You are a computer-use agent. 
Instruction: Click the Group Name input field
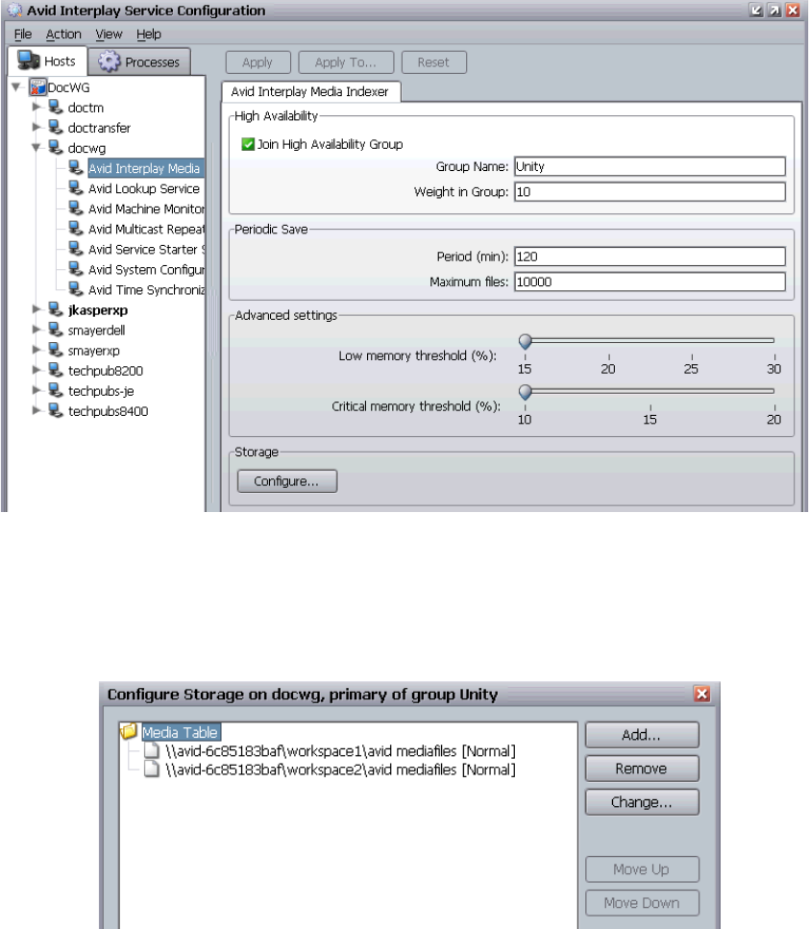click(x=650, y=166)
